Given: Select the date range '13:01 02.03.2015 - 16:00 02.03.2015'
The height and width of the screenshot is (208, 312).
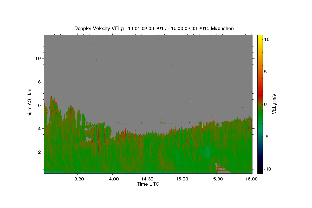Looking at the screenshot, I should pyautogui.click(x=169, y=28).
